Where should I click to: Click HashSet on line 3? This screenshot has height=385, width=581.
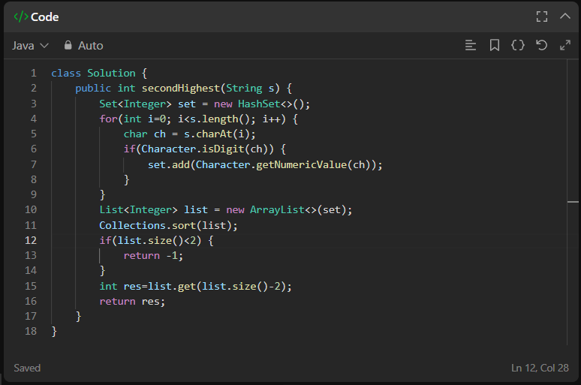[259, 104]
